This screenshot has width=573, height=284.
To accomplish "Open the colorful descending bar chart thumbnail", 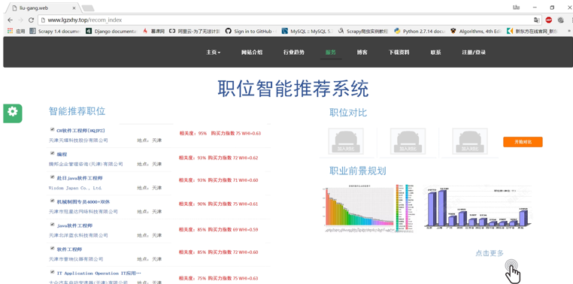I will tap(368, 208).
